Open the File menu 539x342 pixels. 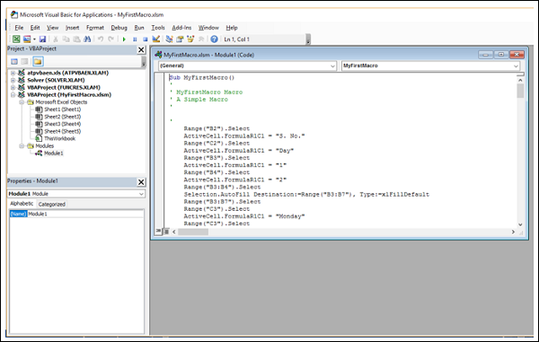point(19,28)
